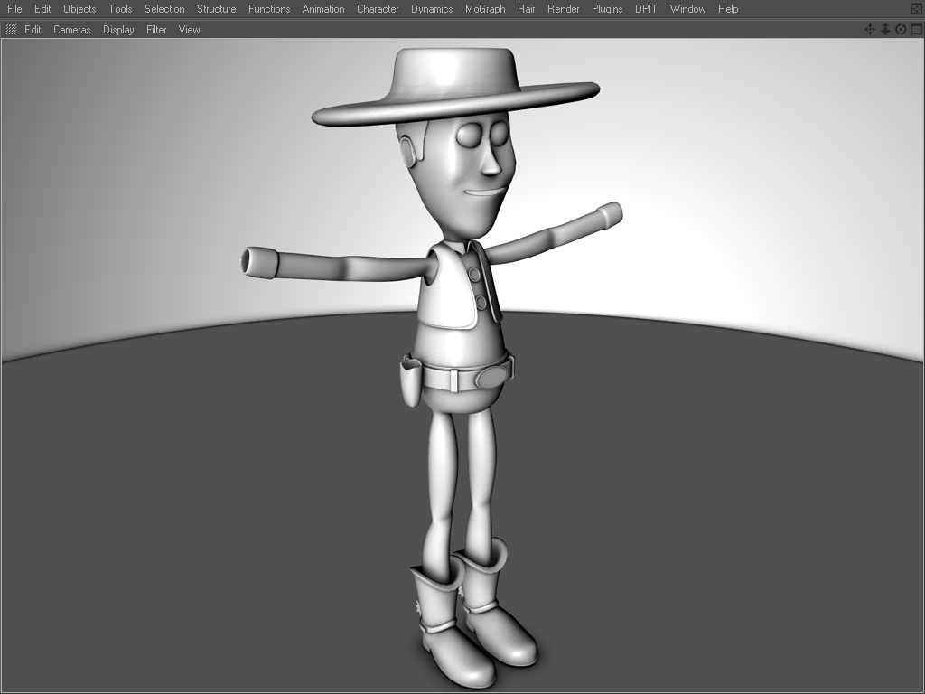Select the holster on the cowboy's hip
925x694 pixels.
(x=411, y=382)
